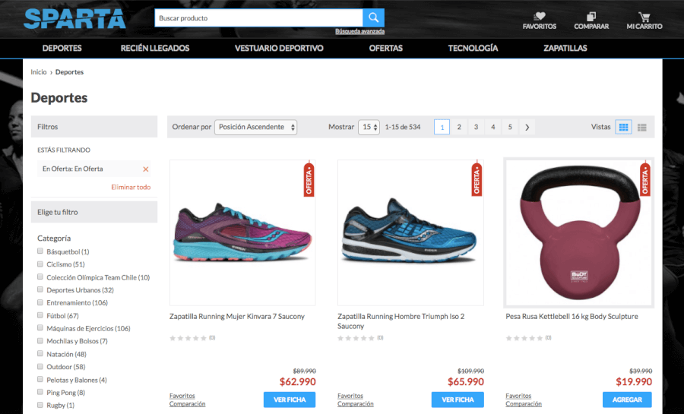This screenshot has height=414, width=684.
Task: Open Zapatilla Running Hombre Triumph Iso 2 title
Action: click(x=401, y=321)
